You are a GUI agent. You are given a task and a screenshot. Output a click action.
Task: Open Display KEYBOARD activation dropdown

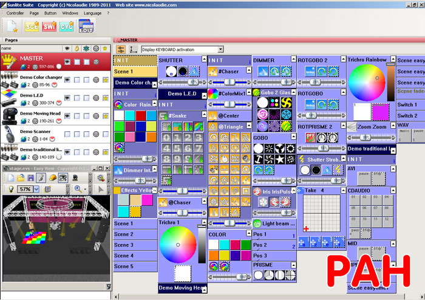(x=221, y=49)
